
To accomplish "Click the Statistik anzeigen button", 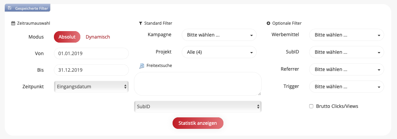I will click(x=198, y=123).
